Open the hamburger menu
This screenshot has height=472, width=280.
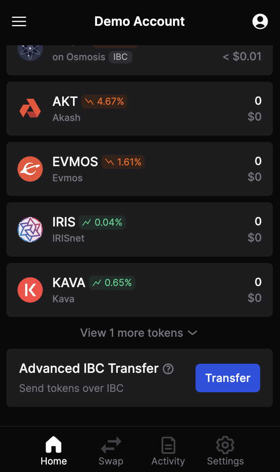tap(19, 21)
